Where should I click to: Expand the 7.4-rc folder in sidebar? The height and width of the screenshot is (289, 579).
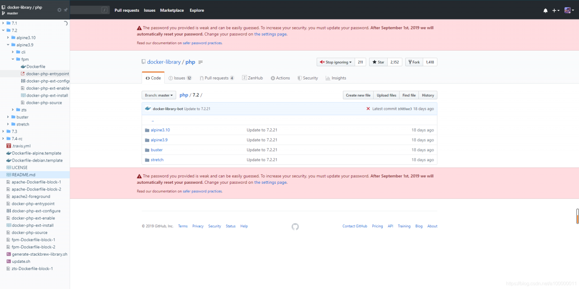(3, 139)
